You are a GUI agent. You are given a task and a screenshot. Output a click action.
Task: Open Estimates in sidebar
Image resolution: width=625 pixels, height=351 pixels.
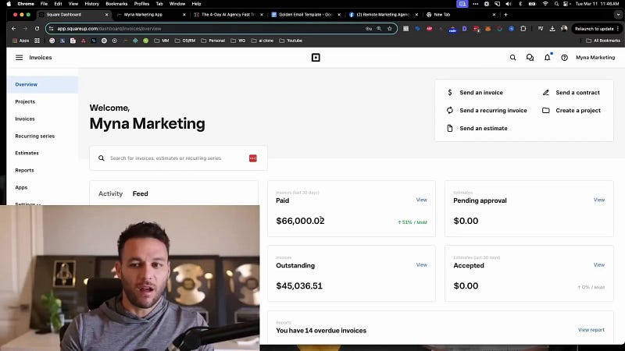[x=27, y=153]
